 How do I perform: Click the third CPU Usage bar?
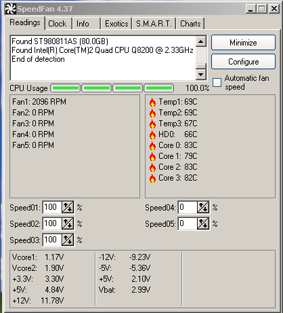coord(128,88)
